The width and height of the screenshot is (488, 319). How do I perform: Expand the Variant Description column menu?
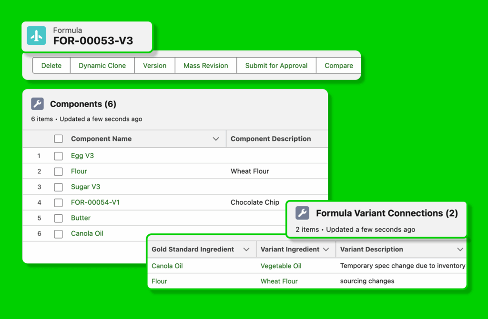(x=460, y=249)
